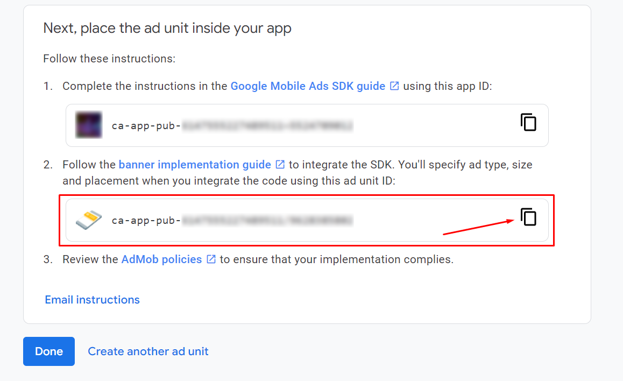623x381 pixels.
Task: Select Create another ad unit
Action: point(148,351)
